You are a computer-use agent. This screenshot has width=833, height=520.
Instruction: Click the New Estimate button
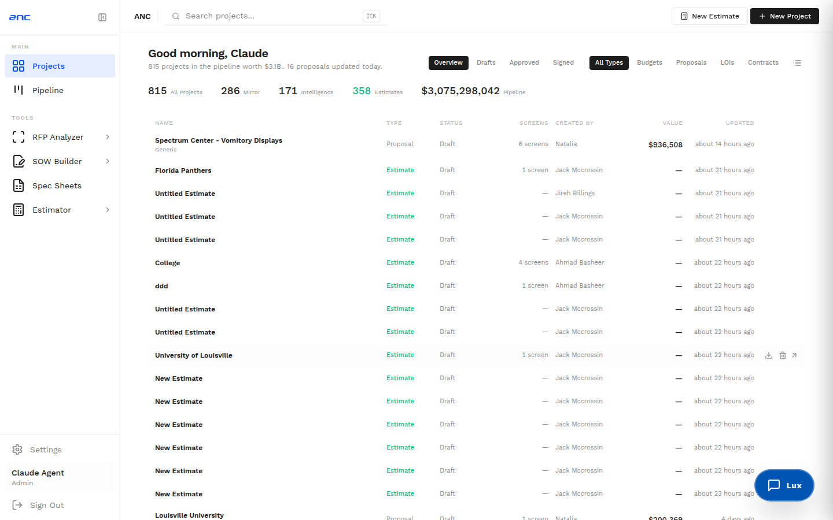pos(710,16)
